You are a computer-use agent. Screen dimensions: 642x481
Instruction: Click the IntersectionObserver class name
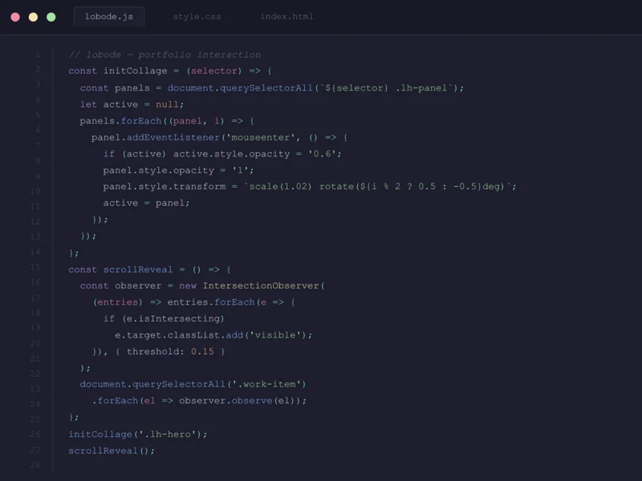tap(261, 285)
